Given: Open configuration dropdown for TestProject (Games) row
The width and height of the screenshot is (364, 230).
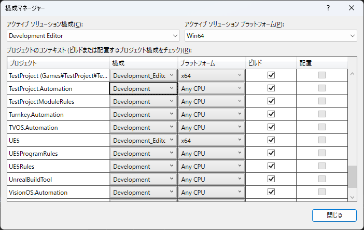Looking at the screenshot, I should click(x=143, y=76).
